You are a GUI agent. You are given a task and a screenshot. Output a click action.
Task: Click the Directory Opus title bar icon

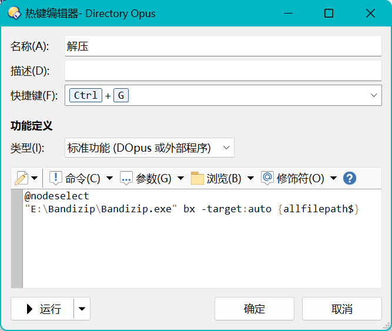point(14,14)
